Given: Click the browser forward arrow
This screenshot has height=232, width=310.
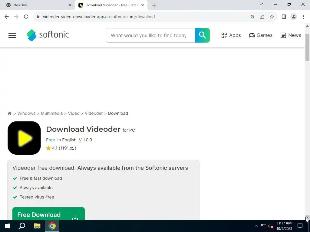Looking at the screenshot, I should point(16,17).
